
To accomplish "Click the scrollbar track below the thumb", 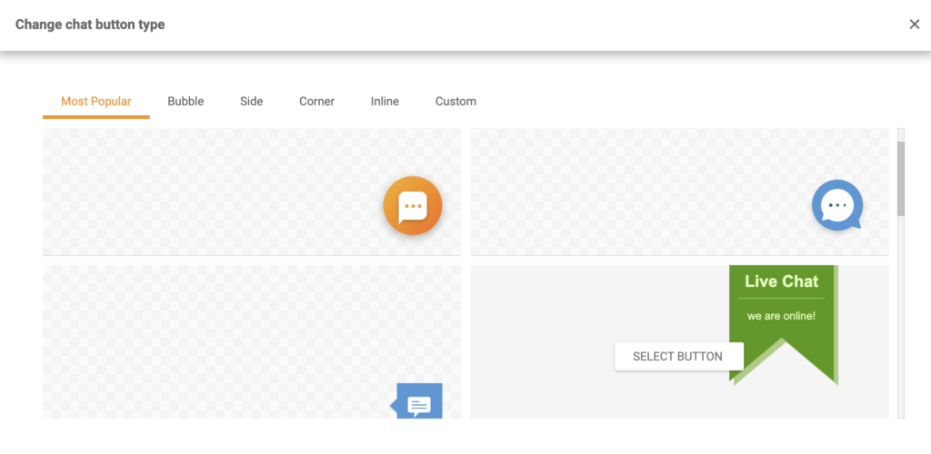I will point(901,318).
